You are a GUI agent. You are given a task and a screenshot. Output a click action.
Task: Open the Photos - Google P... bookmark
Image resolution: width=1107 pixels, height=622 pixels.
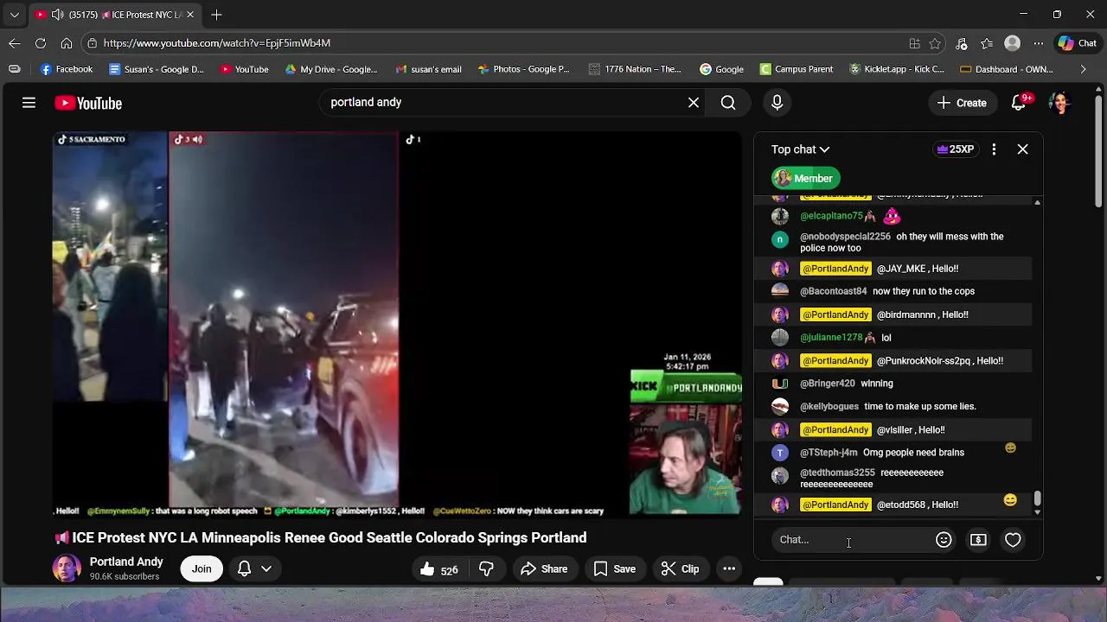tap(523, 69)
